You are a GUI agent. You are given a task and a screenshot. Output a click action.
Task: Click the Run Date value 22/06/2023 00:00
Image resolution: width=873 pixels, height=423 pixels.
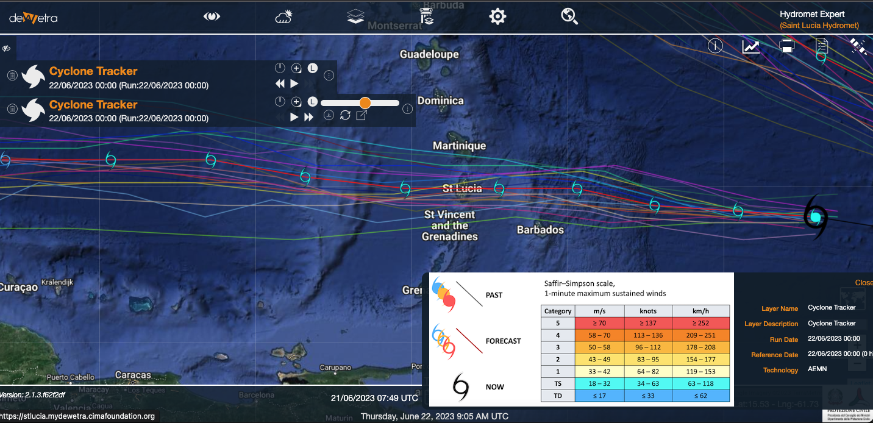tap(834, 338)
